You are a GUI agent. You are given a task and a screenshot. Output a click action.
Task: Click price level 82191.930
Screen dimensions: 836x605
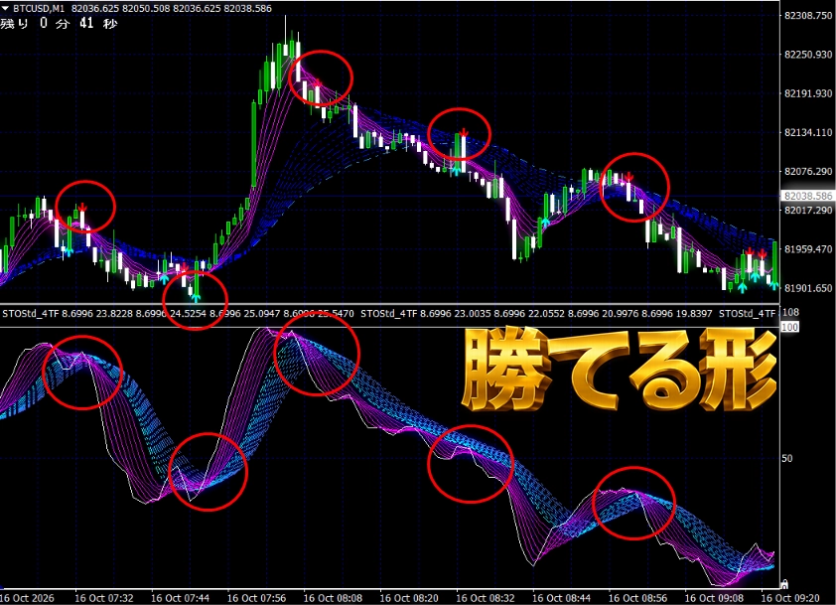tap(808, 93)
